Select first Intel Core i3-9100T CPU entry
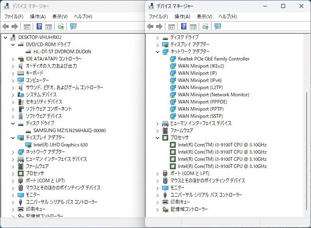The image size is (311, 228). pos(222,145)
